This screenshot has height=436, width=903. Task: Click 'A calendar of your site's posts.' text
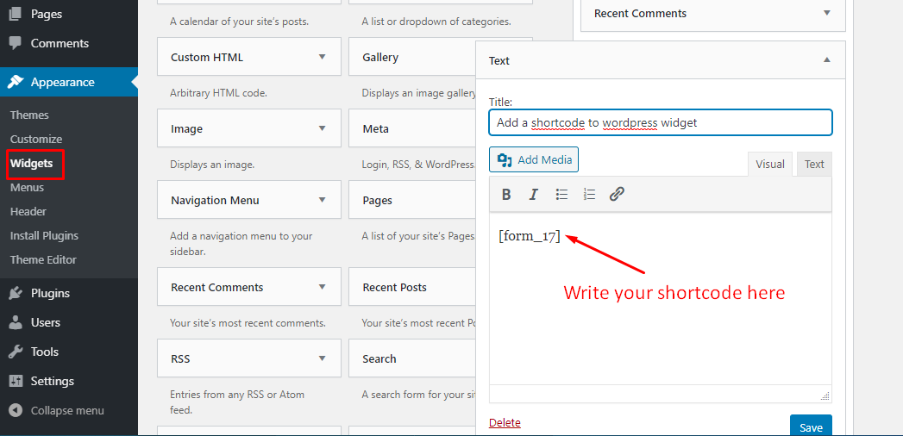pos(239,22)
